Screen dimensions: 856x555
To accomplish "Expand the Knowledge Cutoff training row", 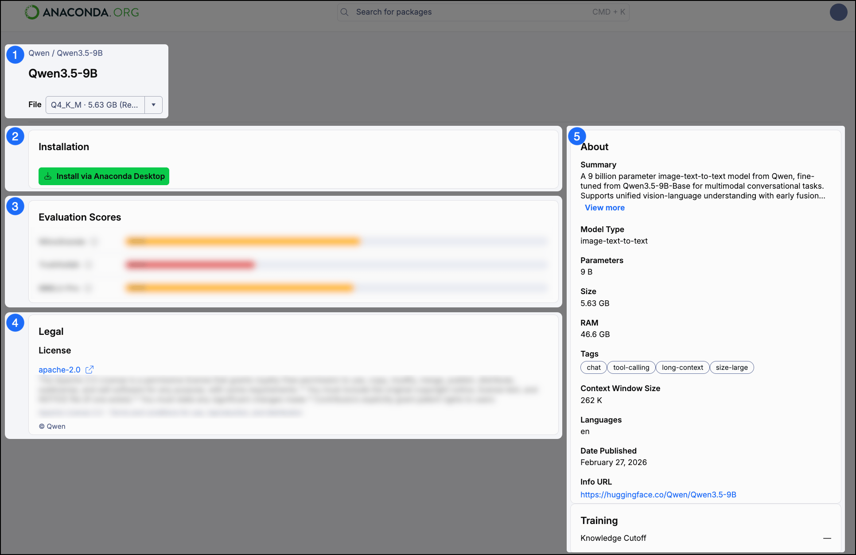I will click(x=706, y=538).
